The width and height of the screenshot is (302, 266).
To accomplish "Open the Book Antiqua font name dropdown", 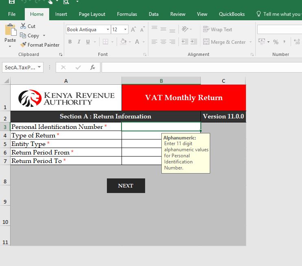I will point(108,30).
